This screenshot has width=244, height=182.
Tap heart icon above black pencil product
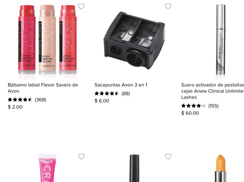[168, 156]
